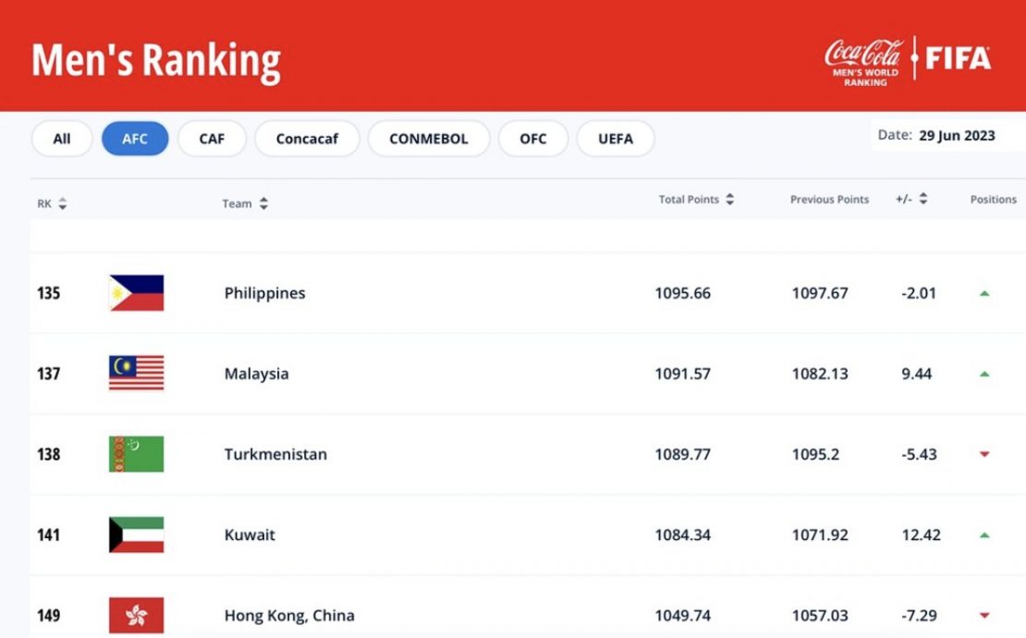Open the Kuwait team link
Viewport: 1026px width, 638px height.
point(250,534)
